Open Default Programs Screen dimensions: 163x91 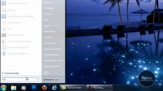click(51, 55)
